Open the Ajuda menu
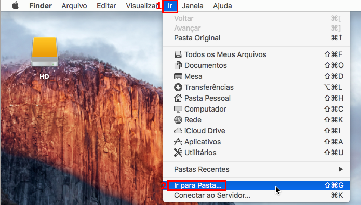This screenshot has width=361, height=205. [x=222, y=6]
